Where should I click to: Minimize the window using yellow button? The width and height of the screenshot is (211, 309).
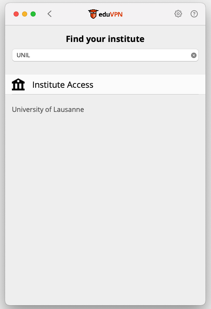tap(25, 14)
